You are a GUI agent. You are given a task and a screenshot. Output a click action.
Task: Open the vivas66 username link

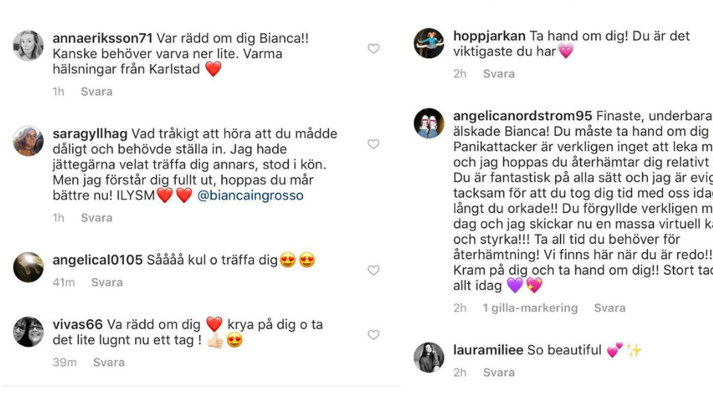pyautogui.click(x=78, y=325)
